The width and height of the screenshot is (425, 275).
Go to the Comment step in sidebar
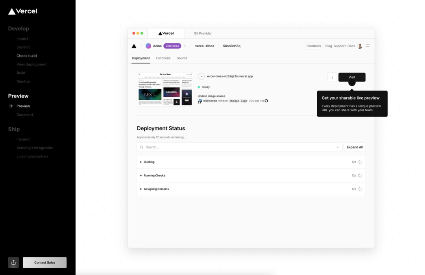25,114
